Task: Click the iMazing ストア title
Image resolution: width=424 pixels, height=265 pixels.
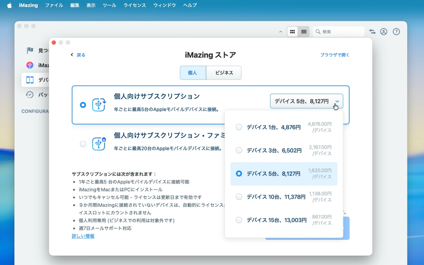Action: click(x=210, y=55)
